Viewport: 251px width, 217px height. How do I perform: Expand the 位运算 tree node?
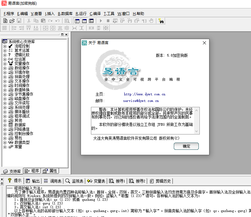5,59
